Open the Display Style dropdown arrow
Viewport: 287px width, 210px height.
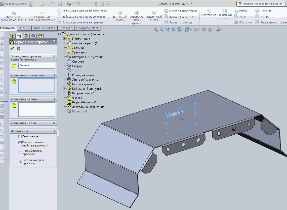point(191,30)
